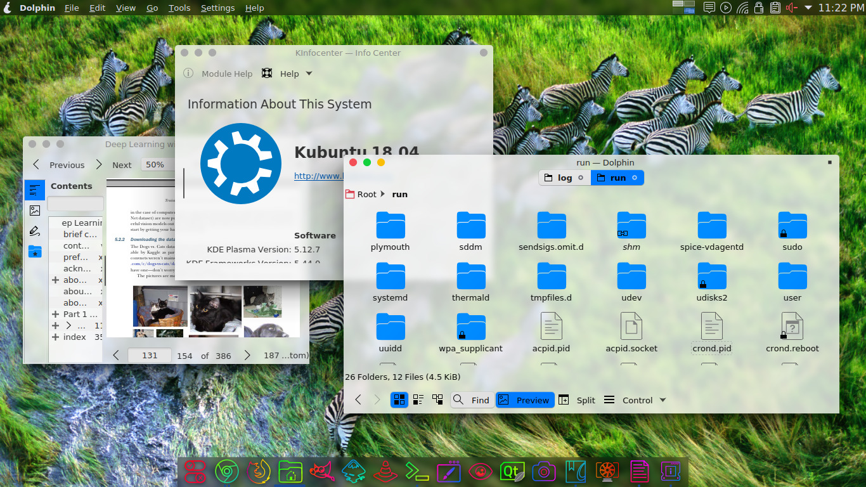Expand the Control menu in Dolphin

tap(634, 399)
